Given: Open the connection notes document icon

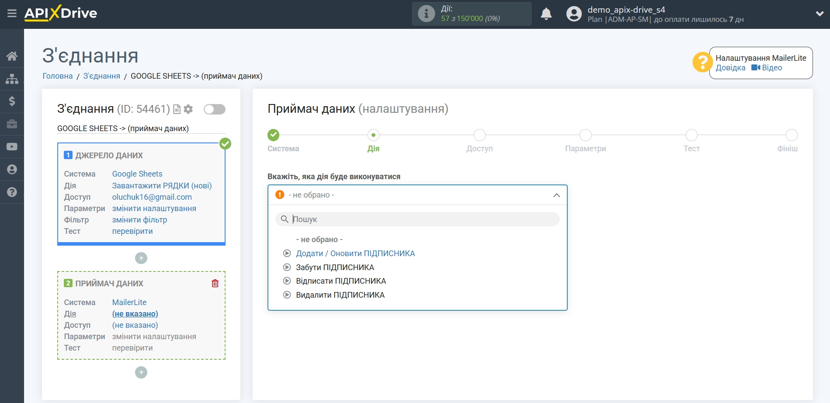Looking at the screenshot, I should [x=177, y=109].
